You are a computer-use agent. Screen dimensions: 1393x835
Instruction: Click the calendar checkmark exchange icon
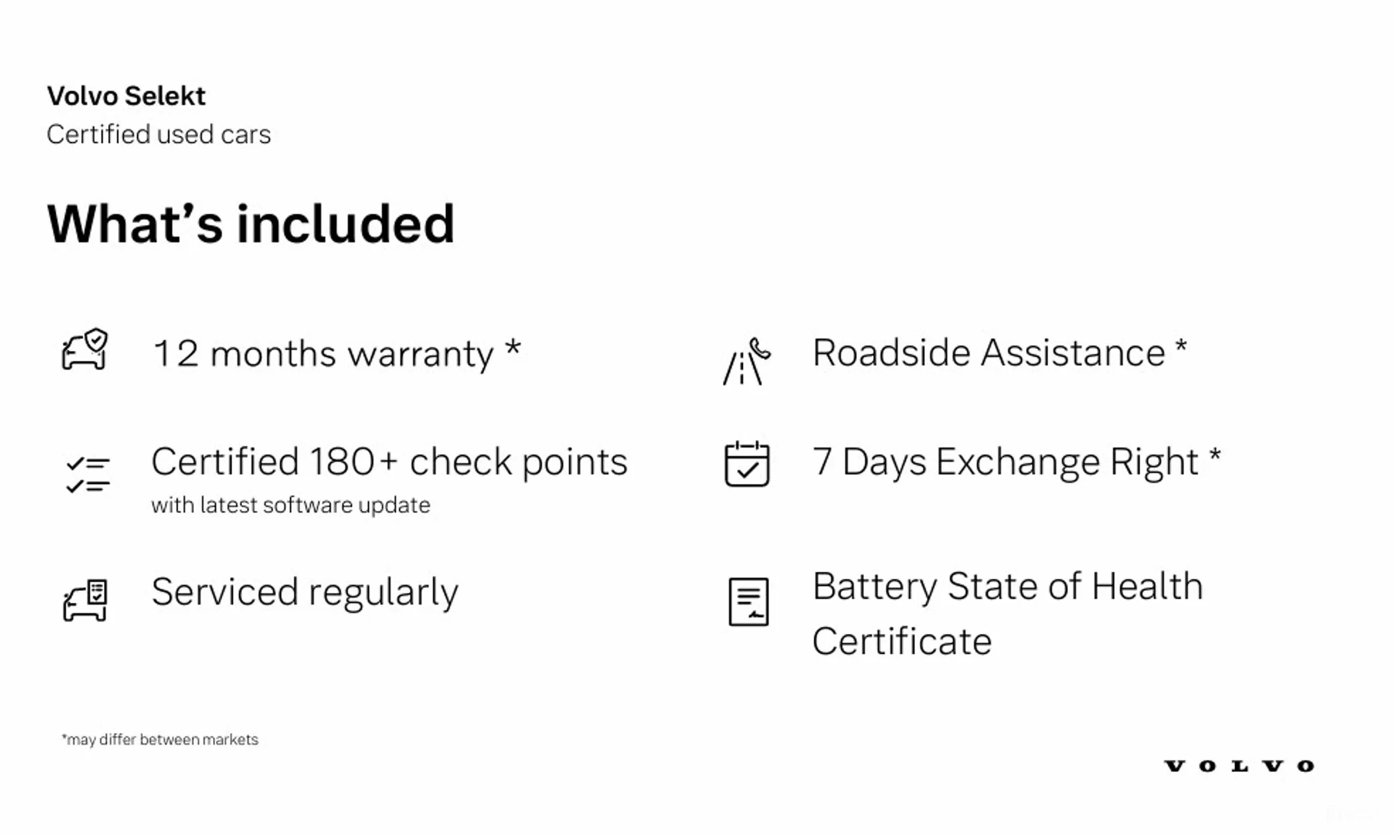click(x=747, y=464)
